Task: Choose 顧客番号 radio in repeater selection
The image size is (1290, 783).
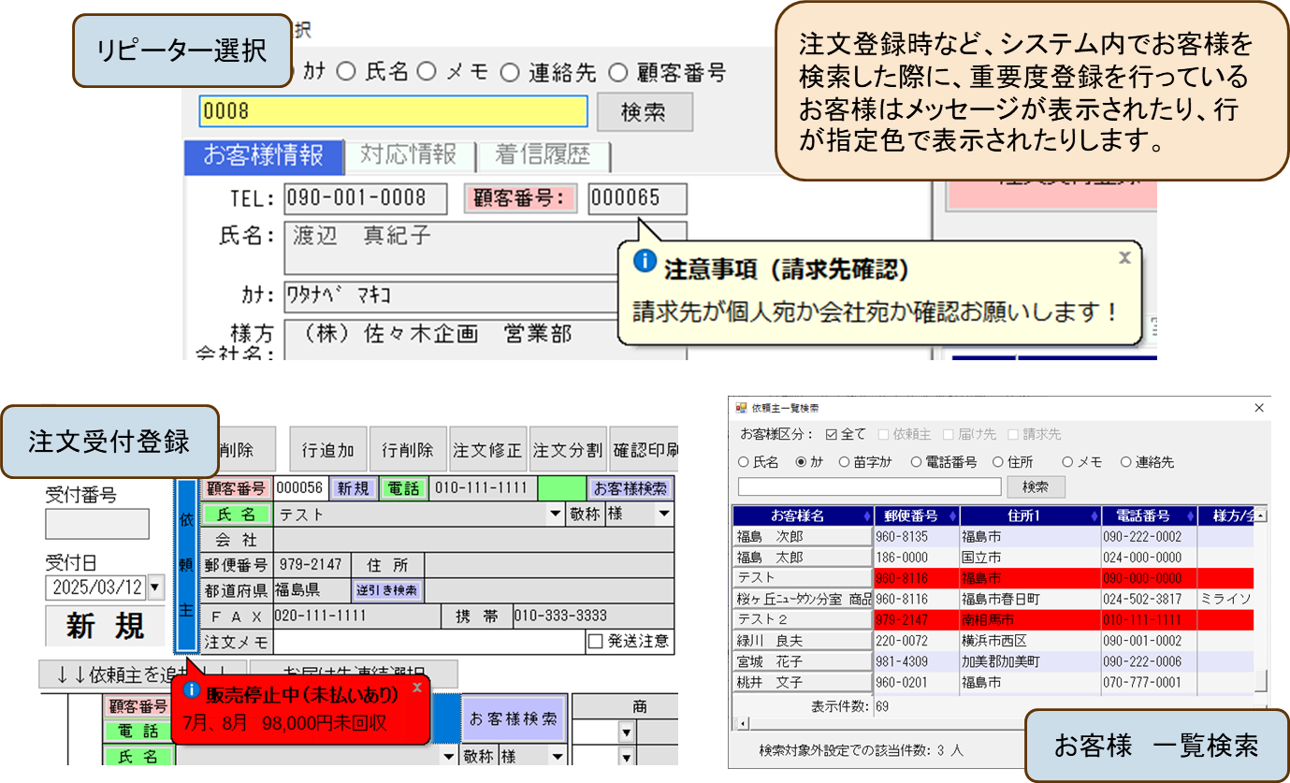Action: click(617, 72)
